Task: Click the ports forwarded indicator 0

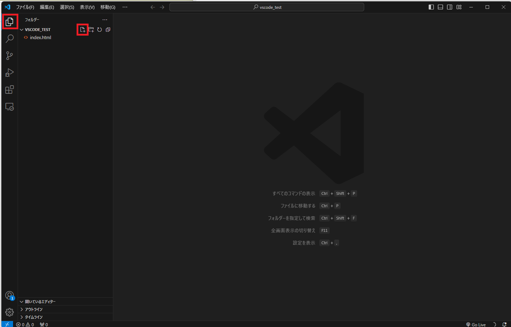Action: 44,325
